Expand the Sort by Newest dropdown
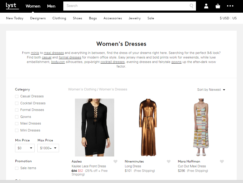 pos(211,90)
